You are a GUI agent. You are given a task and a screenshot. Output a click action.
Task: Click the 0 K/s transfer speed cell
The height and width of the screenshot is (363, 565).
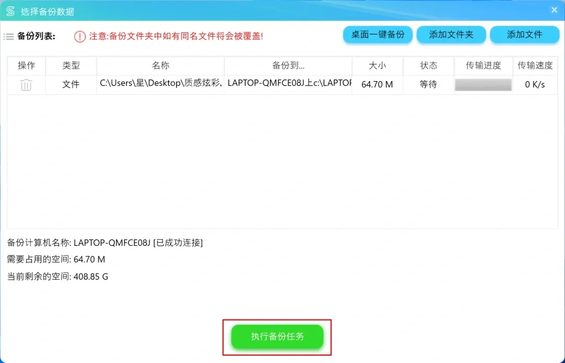[535, 84]
